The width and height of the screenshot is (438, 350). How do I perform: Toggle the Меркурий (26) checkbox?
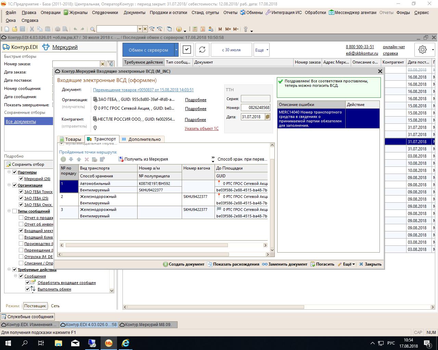pyautogui.click(x=21, y=179)
